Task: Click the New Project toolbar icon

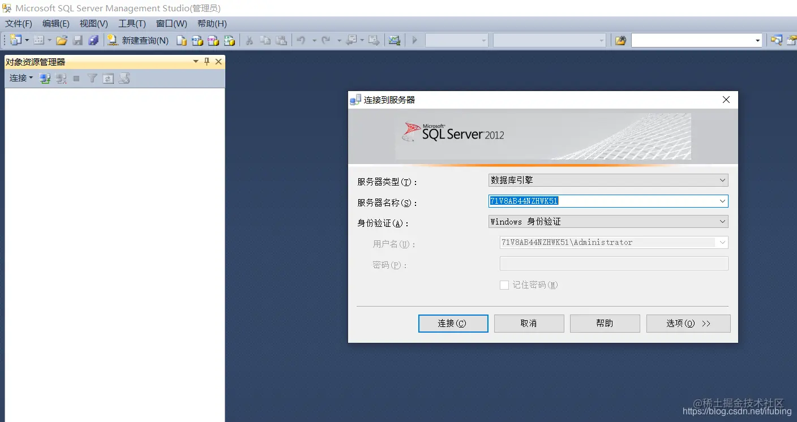Action: [15, 40]
